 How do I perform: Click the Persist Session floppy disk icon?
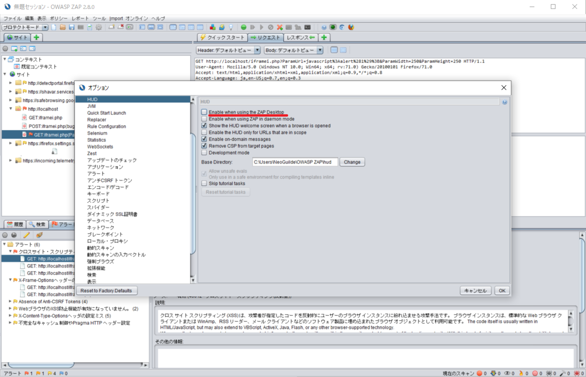point(72,27)
